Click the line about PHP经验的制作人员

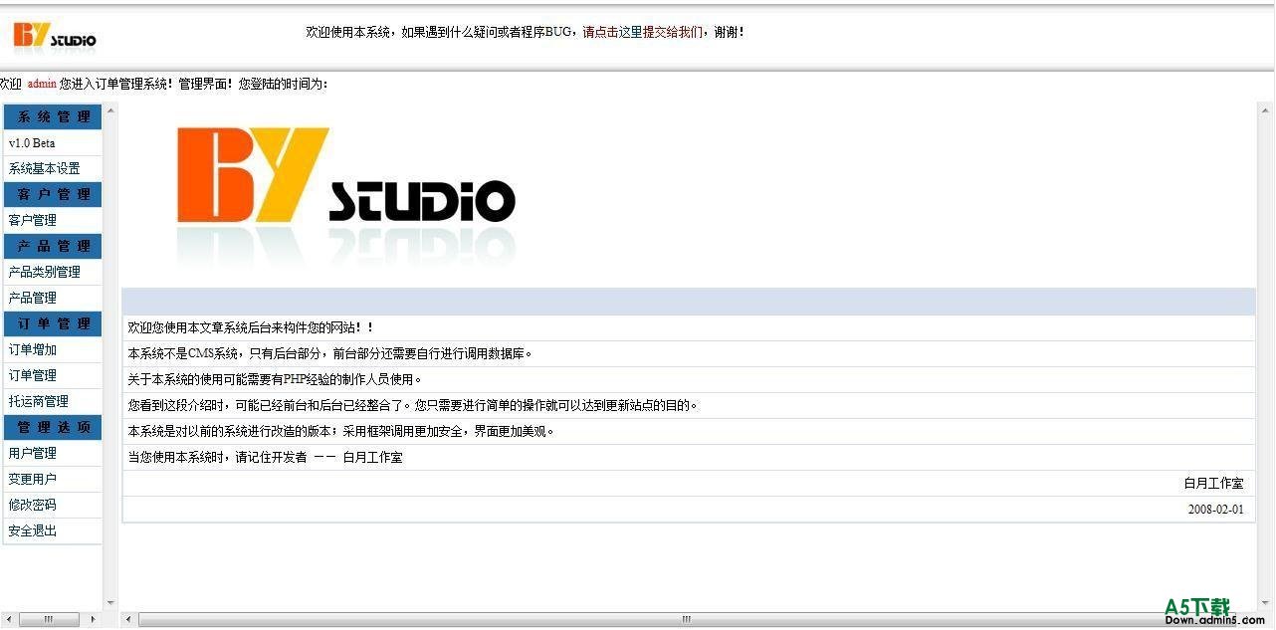point(276,379)
